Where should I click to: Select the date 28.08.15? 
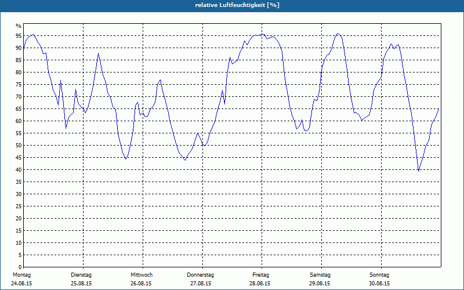pyautogui.click(x=260, y=284)
